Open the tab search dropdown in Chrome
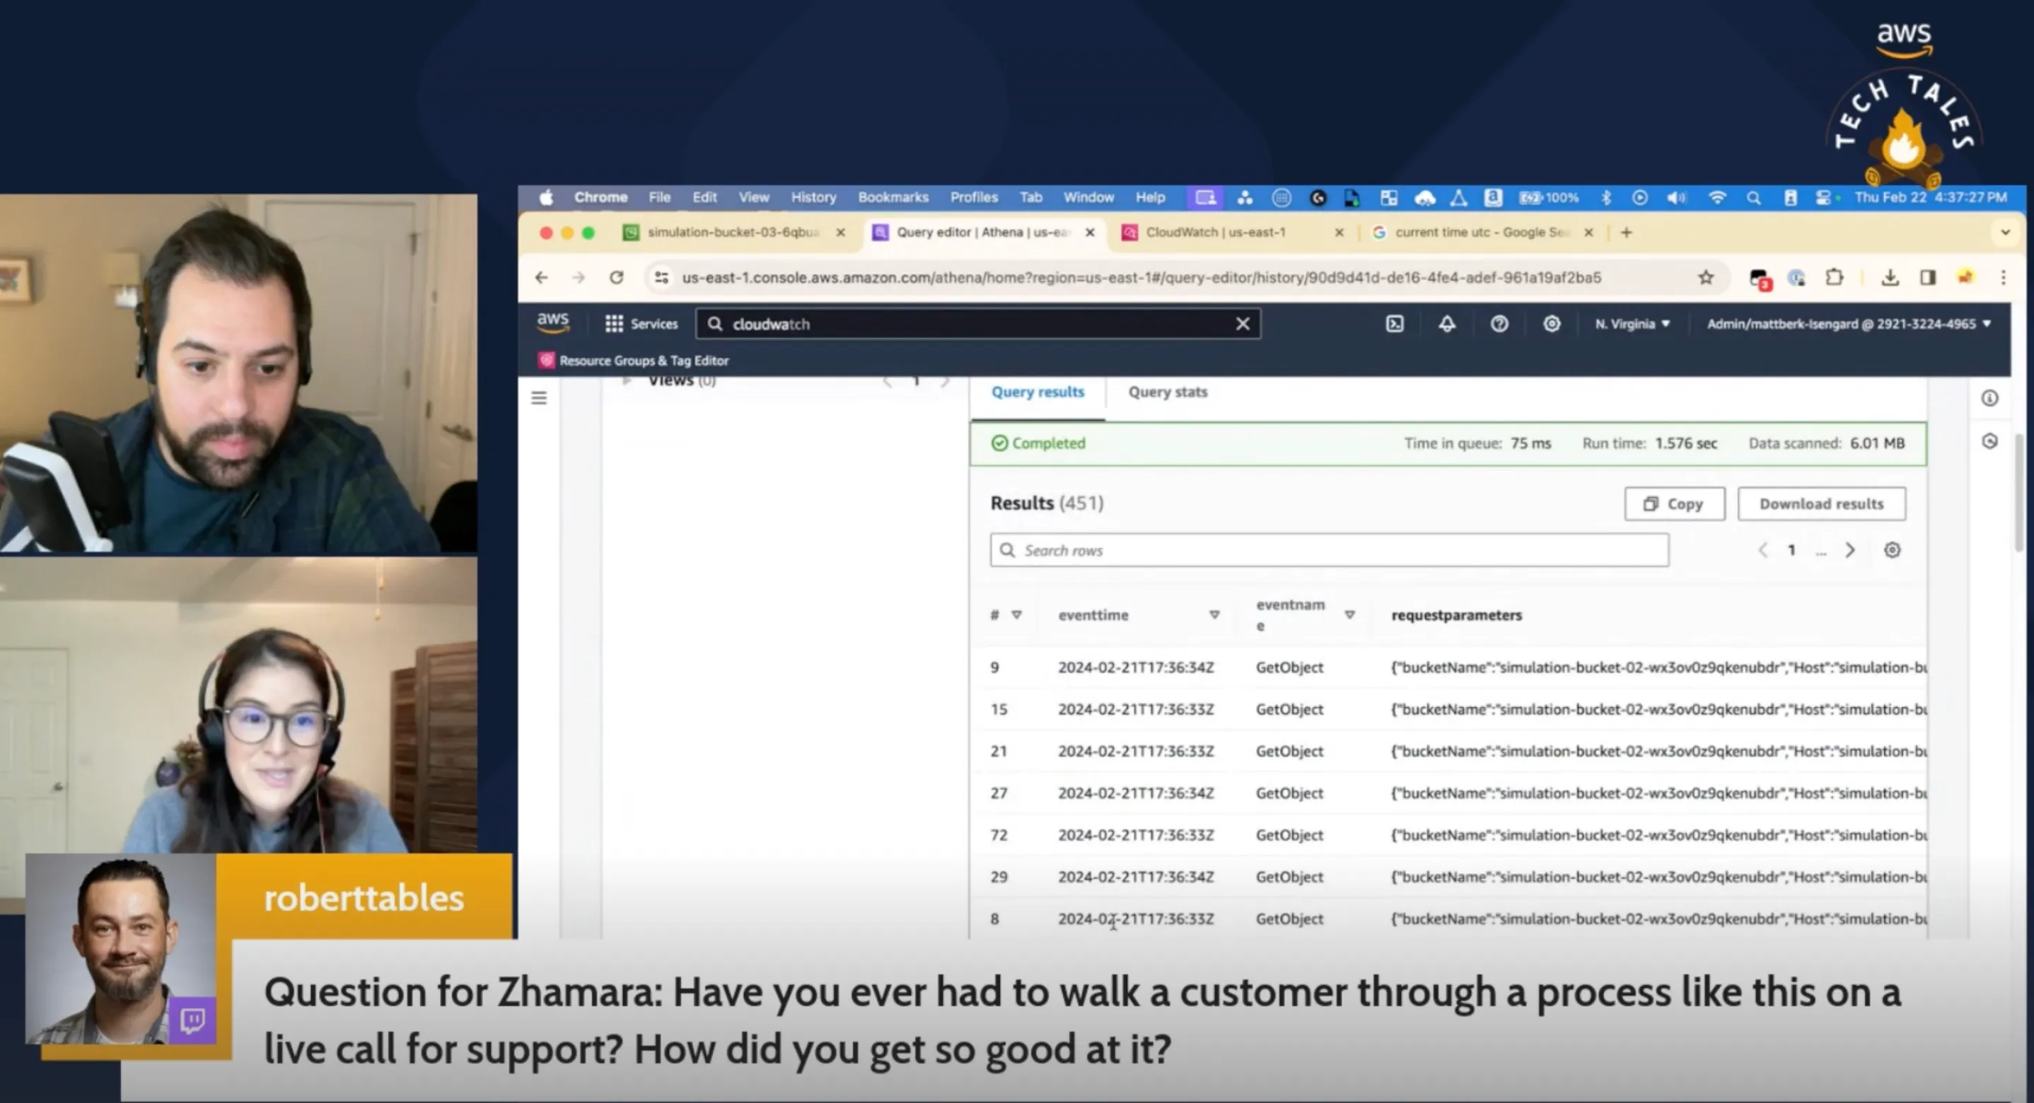2034x1103 pixels. pos(2005,232)
